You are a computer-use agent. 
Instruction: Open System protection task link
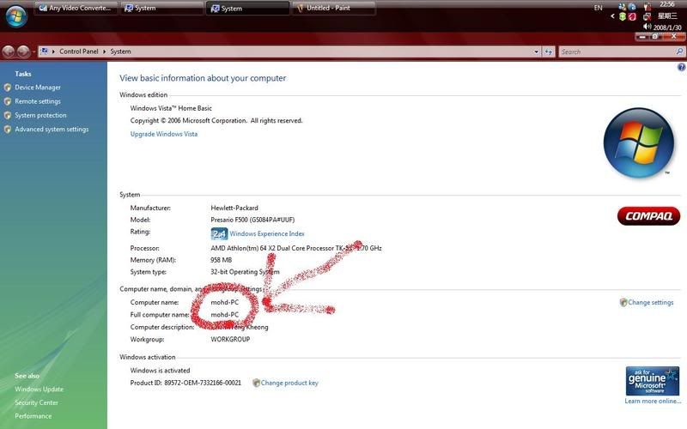click(40, 116)
